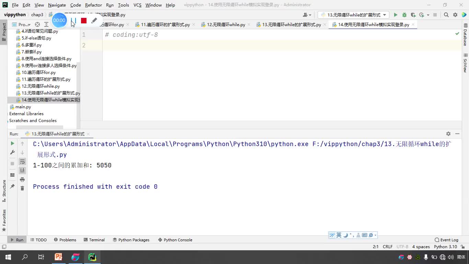Open the SciView side panel
Image resolution: width=469 pixels, height=264 pixels.
click(x=465, y=63)
